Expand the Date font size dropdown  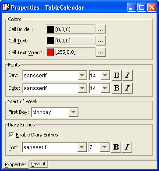tap(105, 88)
